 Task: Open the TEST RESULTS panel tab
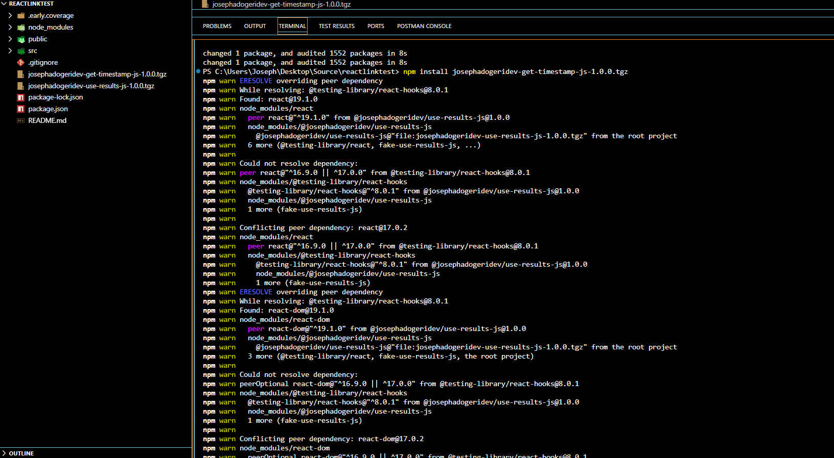[x=337, y=26]
